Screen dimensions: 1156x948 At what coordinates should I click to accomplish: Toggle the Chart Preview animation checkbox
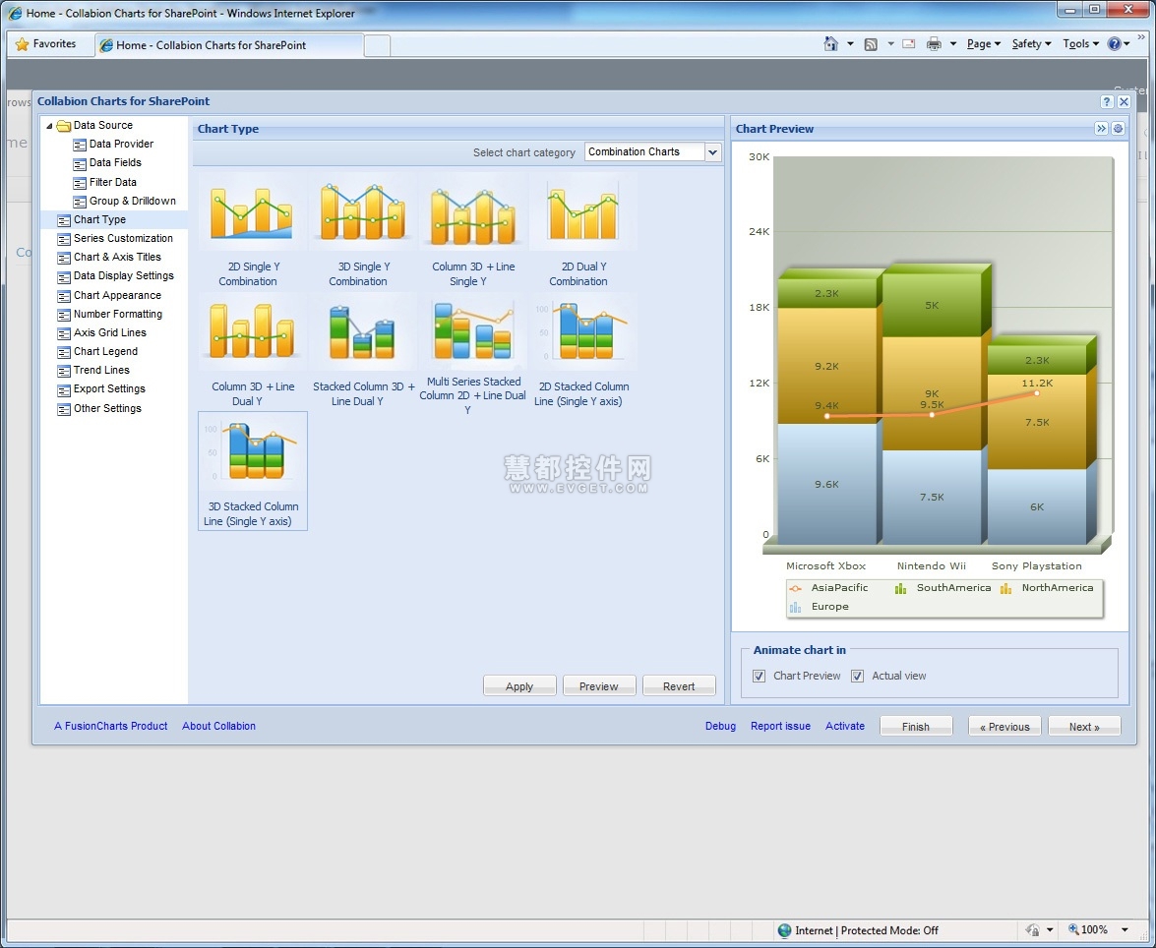click(759, 676)
